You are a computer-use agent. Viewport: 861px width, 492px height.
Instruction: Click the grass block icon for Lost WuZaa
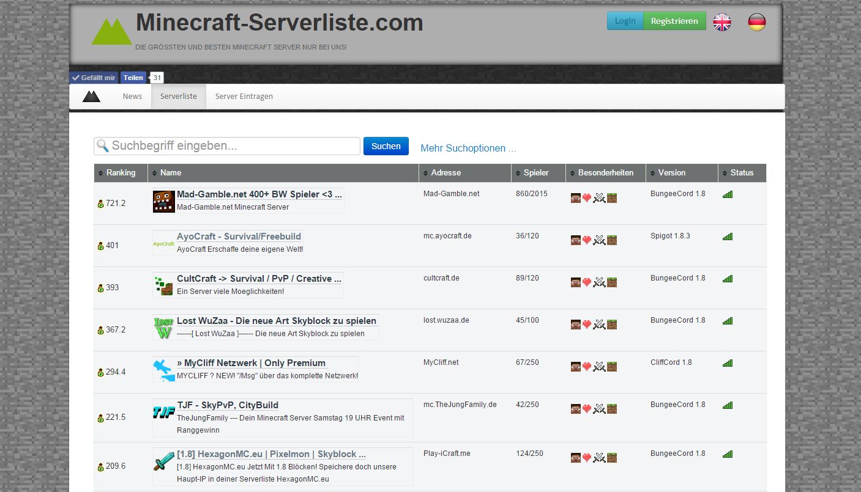[x=611, y=325]
